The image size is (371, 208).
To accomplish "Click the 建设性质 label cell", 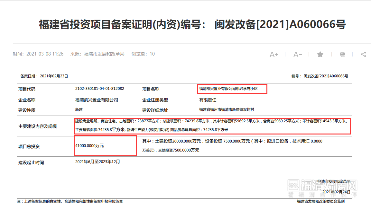I will click(x=45, y=110).
